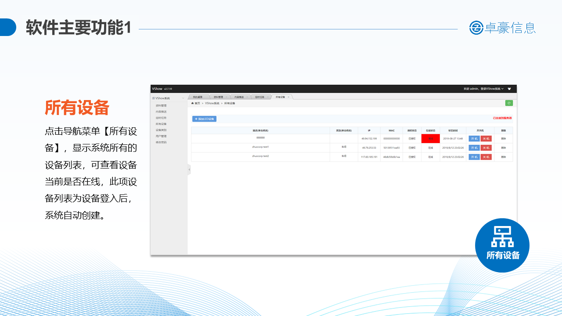
Task: Close the 内容推送 tab with its X
Action: pos(247,97)
